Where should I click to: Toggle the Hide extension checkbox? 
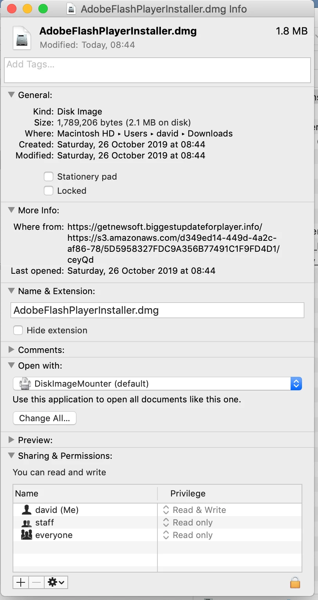pyautogui.click(x=18, y=330)
